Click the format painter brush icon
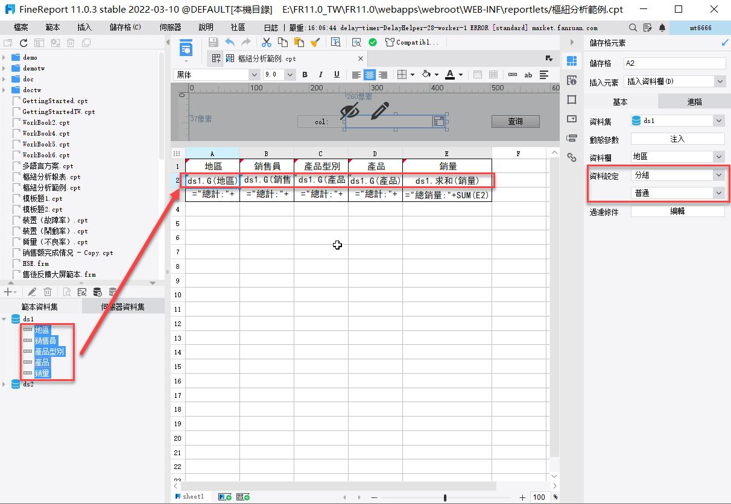 click(x=315, y=42)
